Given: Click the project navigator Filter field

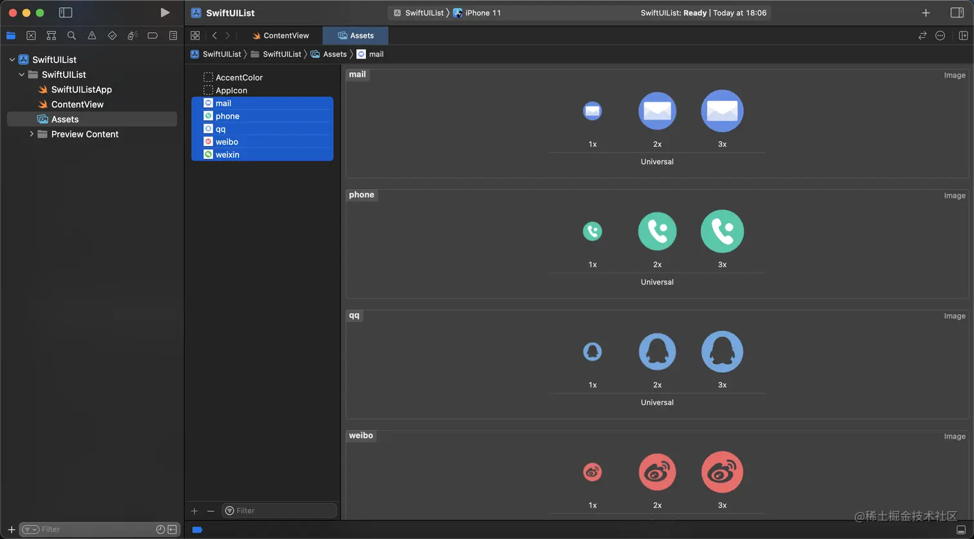Looking at the screenshot, I should coord(100,529).
